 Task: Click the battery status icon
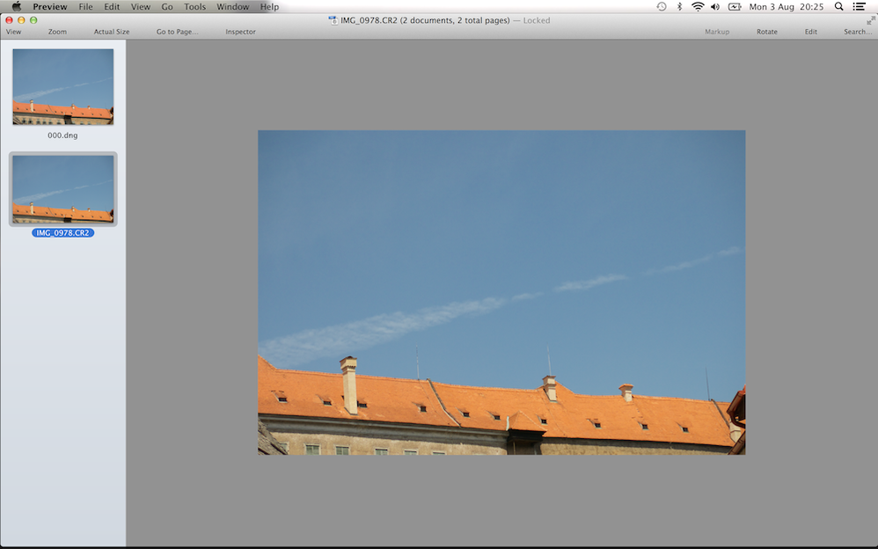click(x=735, y=6)
